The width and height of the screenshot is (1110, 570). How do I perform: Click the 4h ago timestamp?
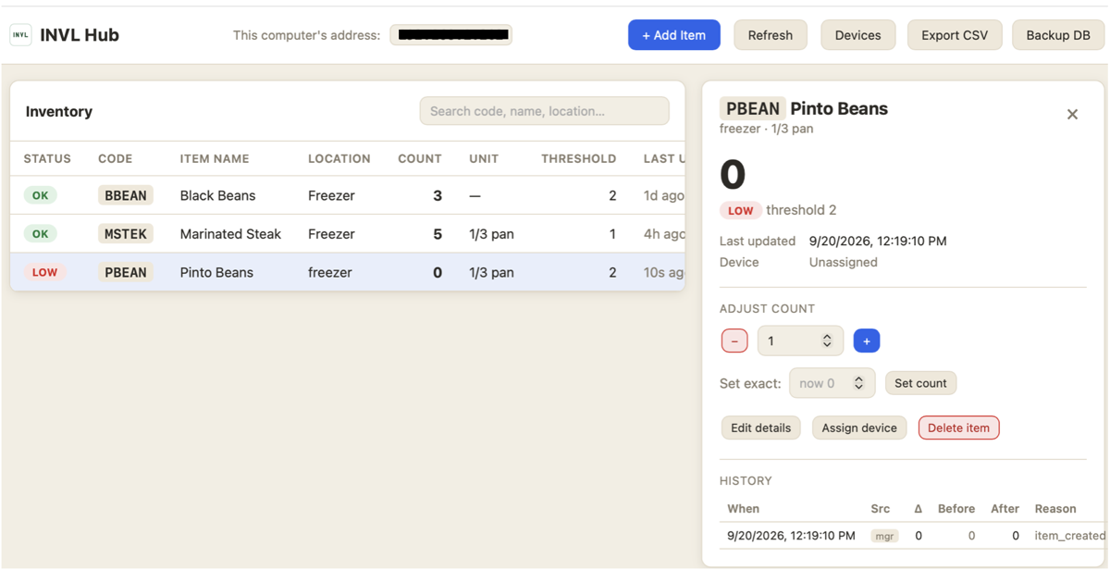pyautogui.click(x=664, y=234)
